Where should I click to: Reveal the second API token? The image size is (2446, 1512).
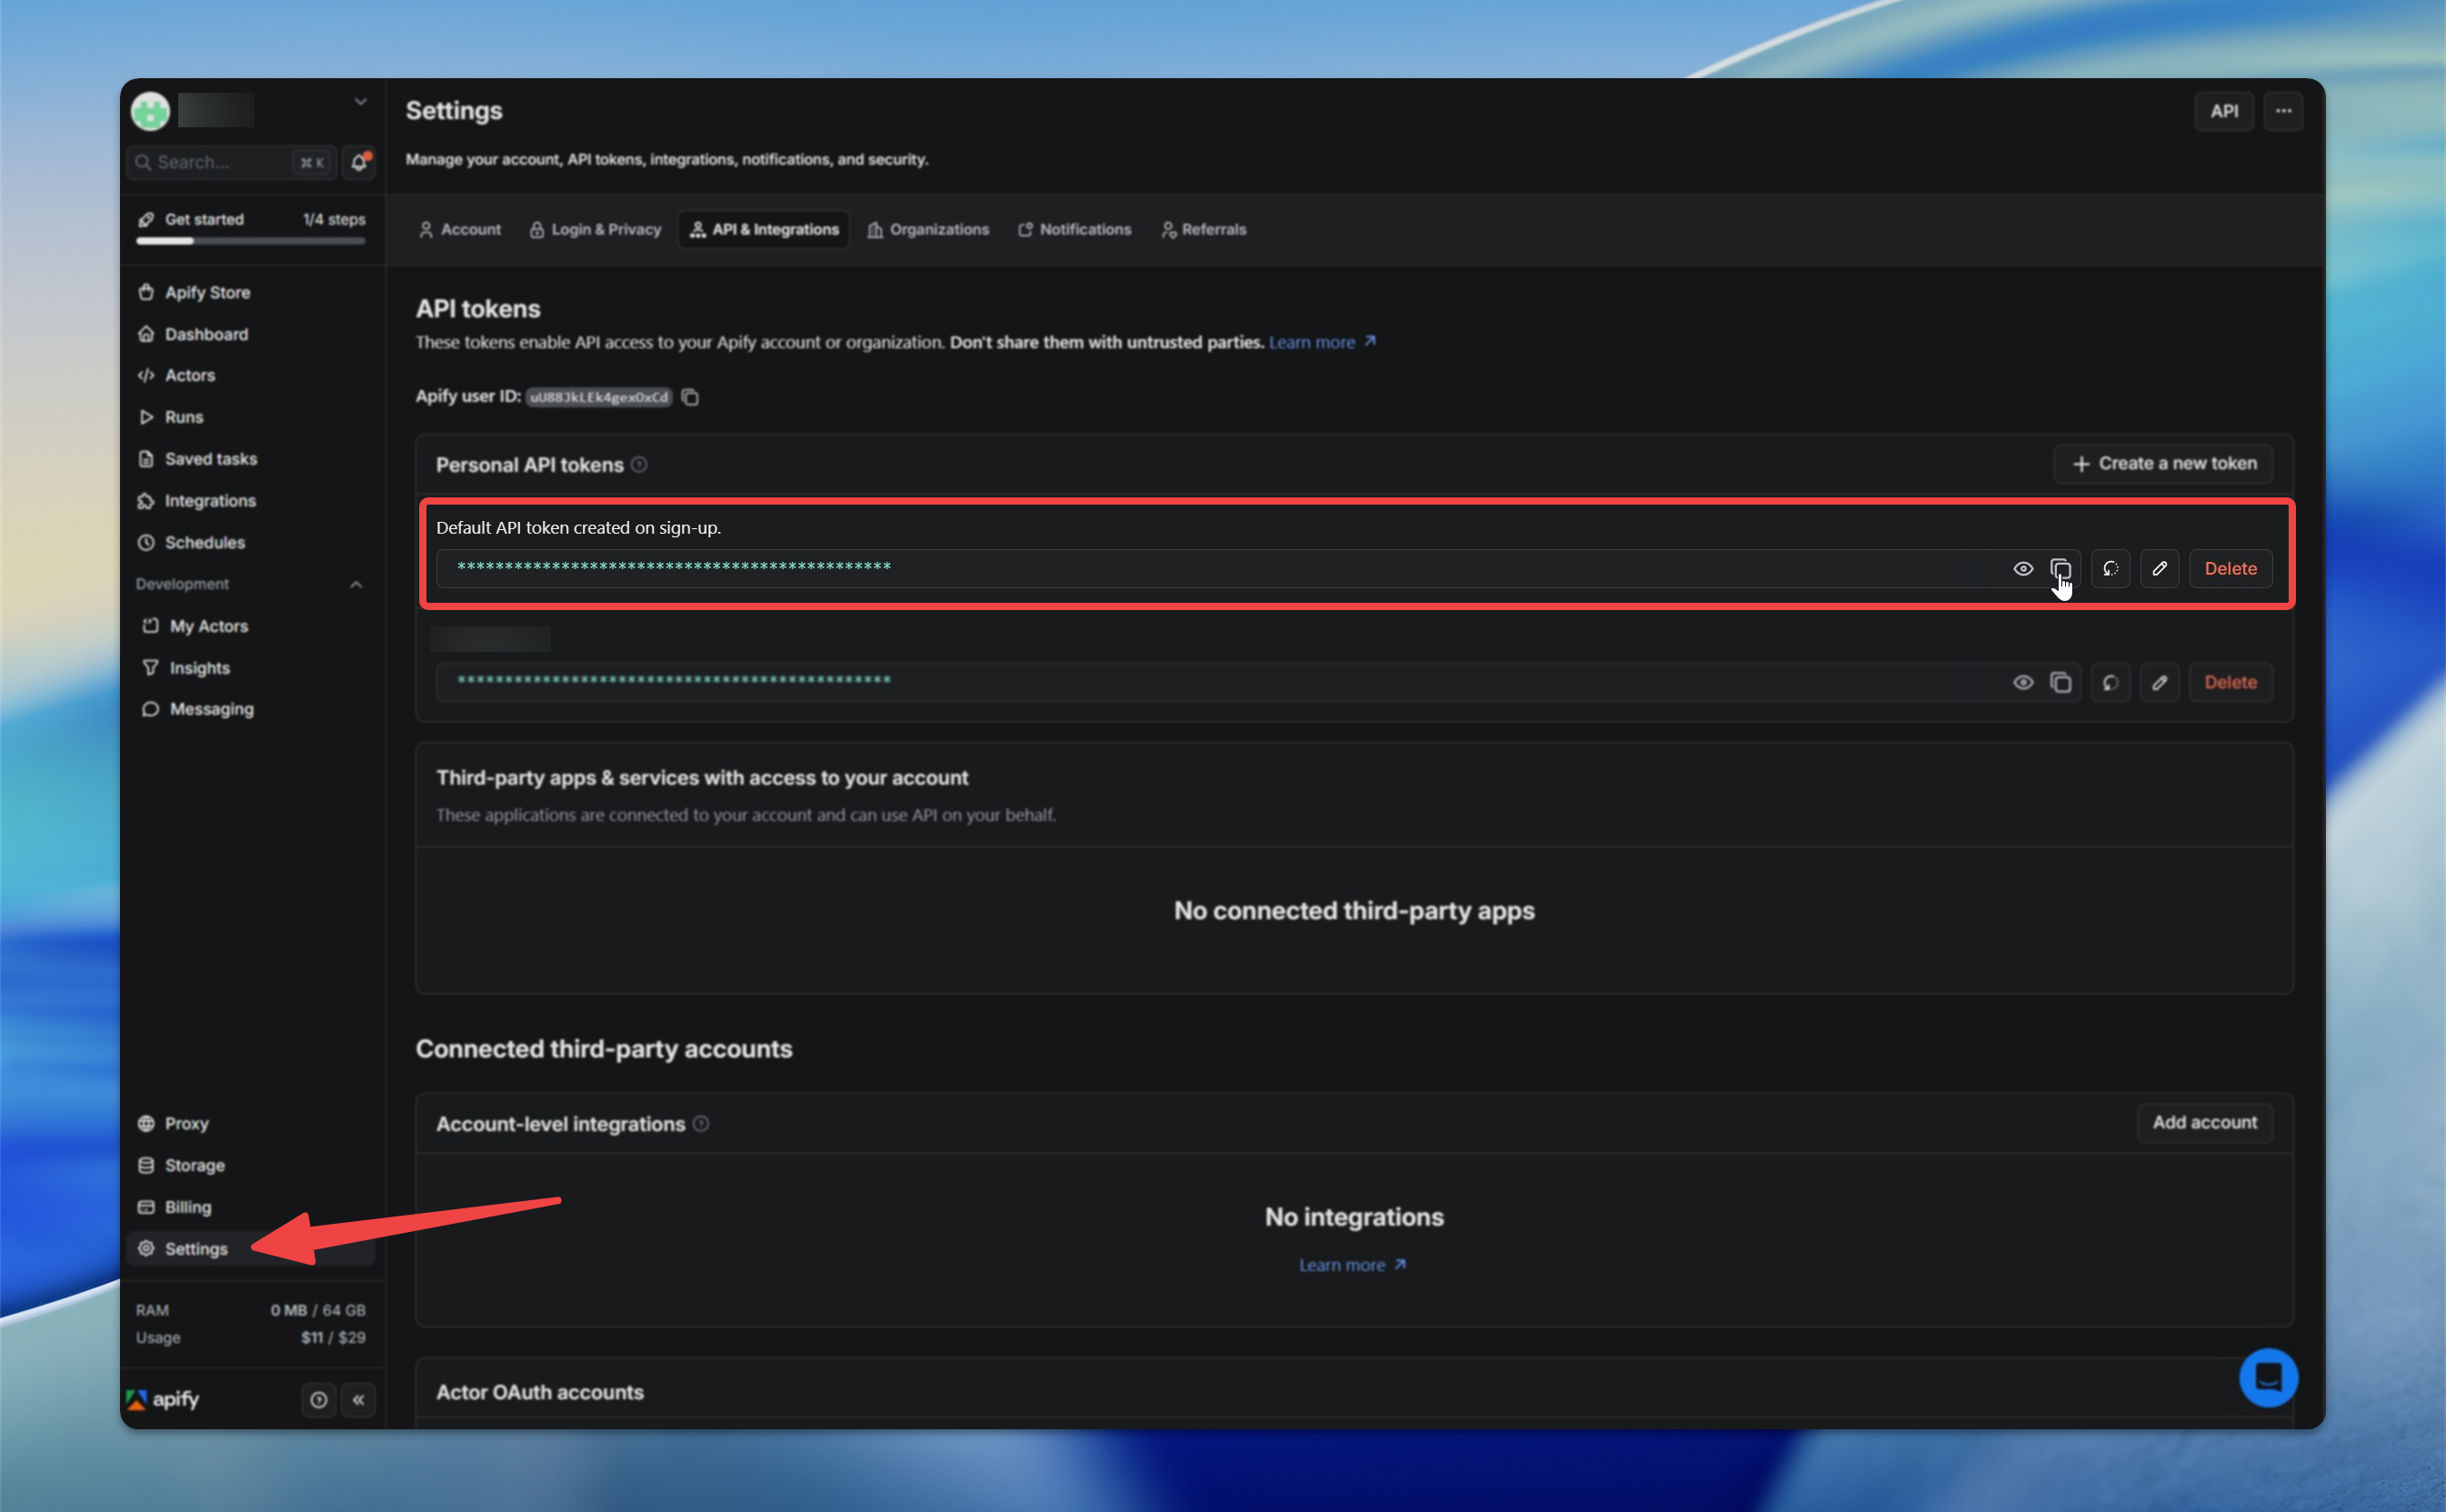point(2022,682)
